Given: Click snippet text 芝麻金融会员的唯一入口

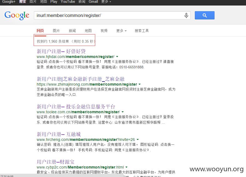Looking at the screenshot, I should click(x=57, y=95).
